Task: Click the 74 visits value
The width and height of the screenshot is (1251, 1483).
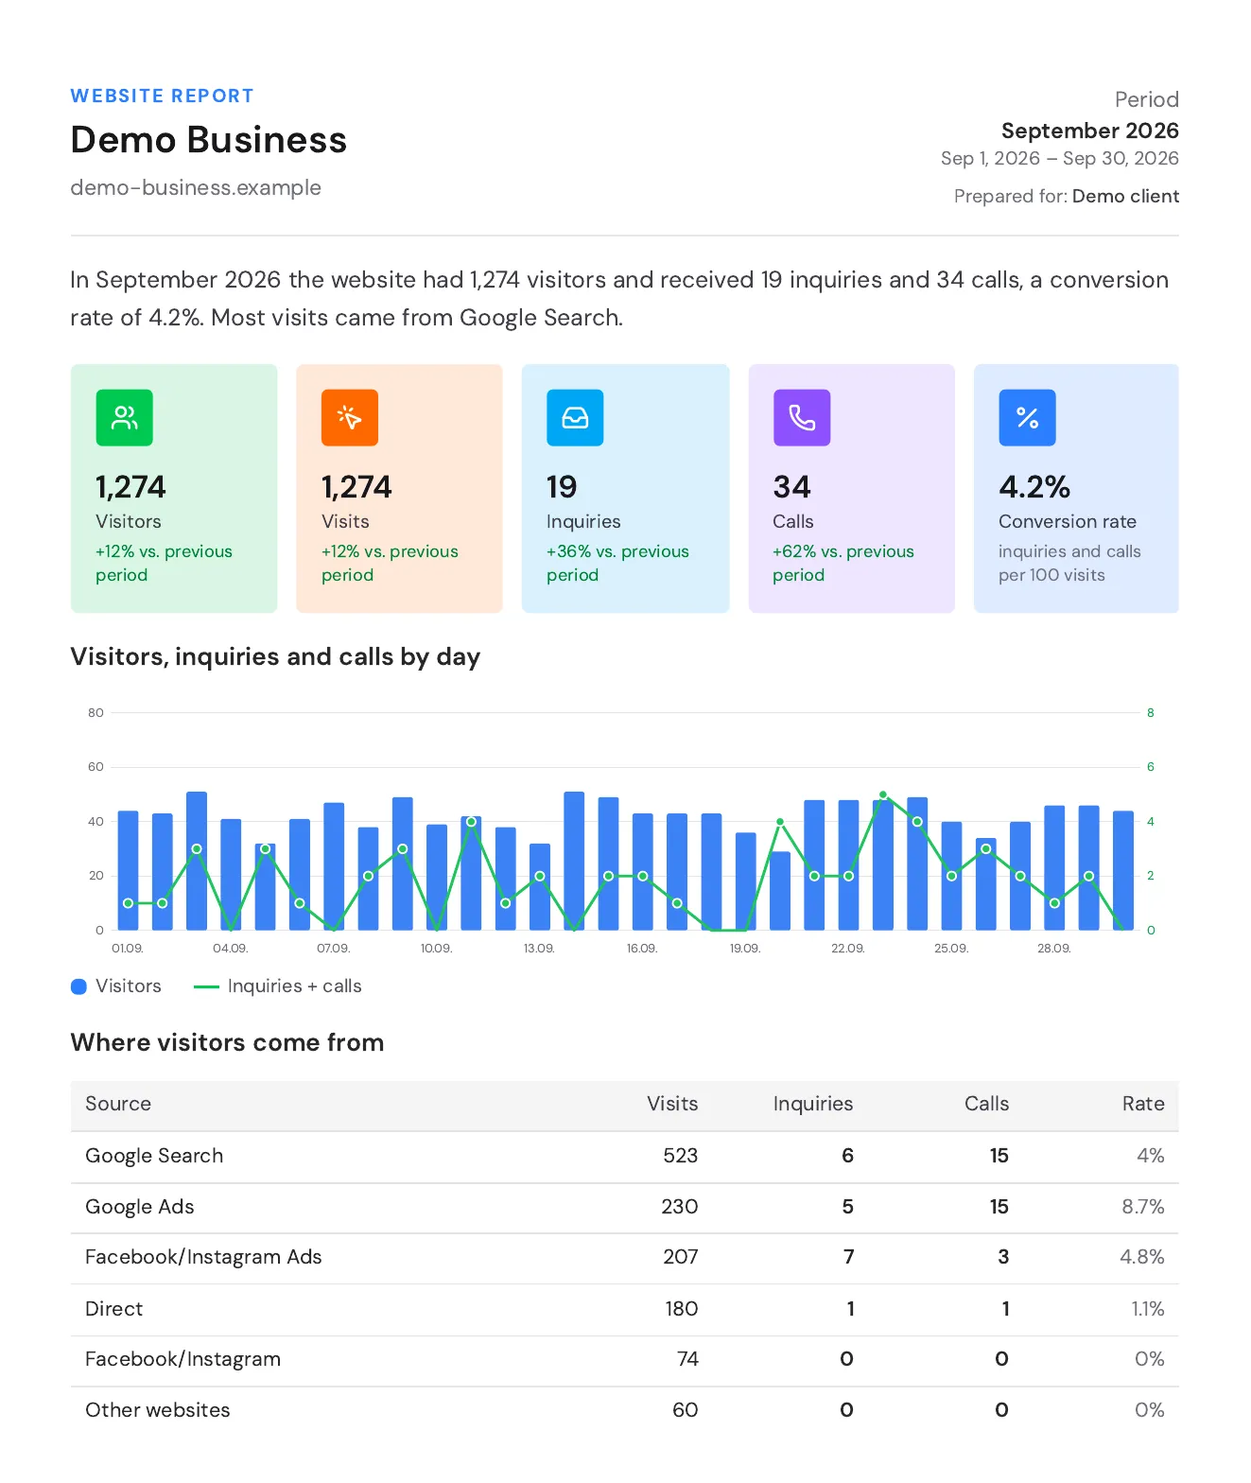Action: click(x=688, y=1359)
